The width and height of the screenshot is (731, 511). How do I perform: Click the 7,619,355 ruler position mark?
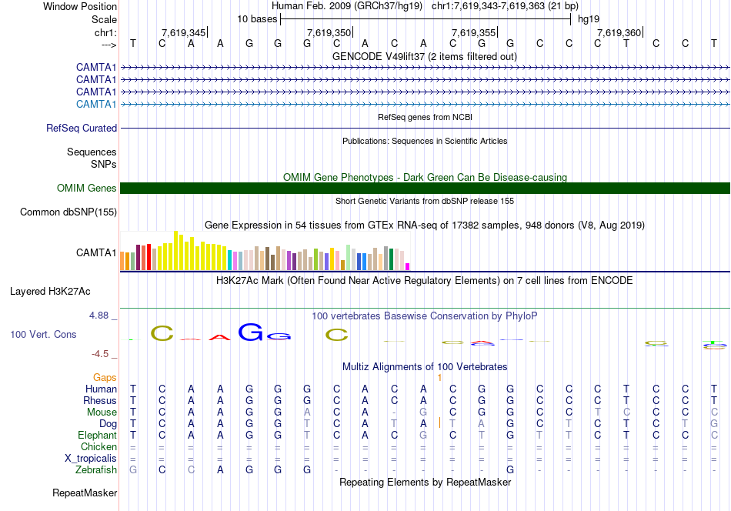(x=474, y=32)
